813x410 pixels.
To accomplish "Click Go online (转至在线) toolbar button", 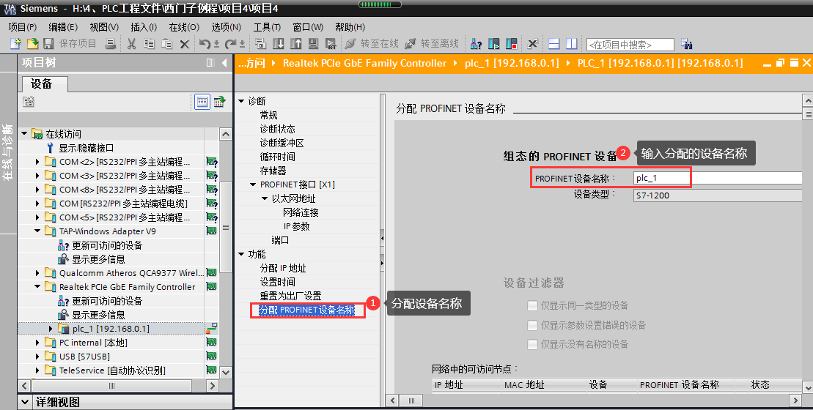I will click(x=372, y=44).
